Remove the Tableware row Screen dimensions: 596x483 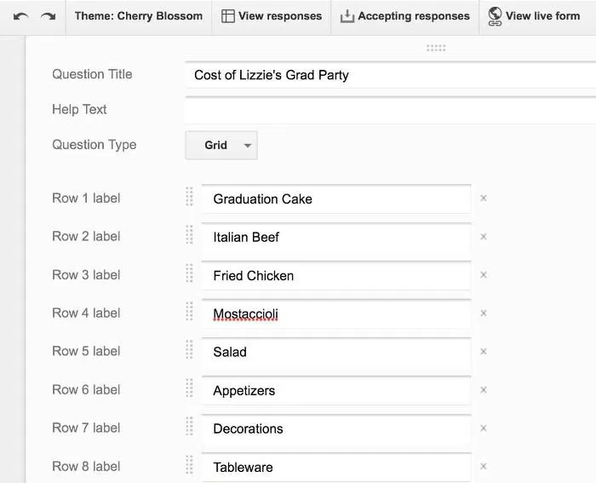pos(484,467)
